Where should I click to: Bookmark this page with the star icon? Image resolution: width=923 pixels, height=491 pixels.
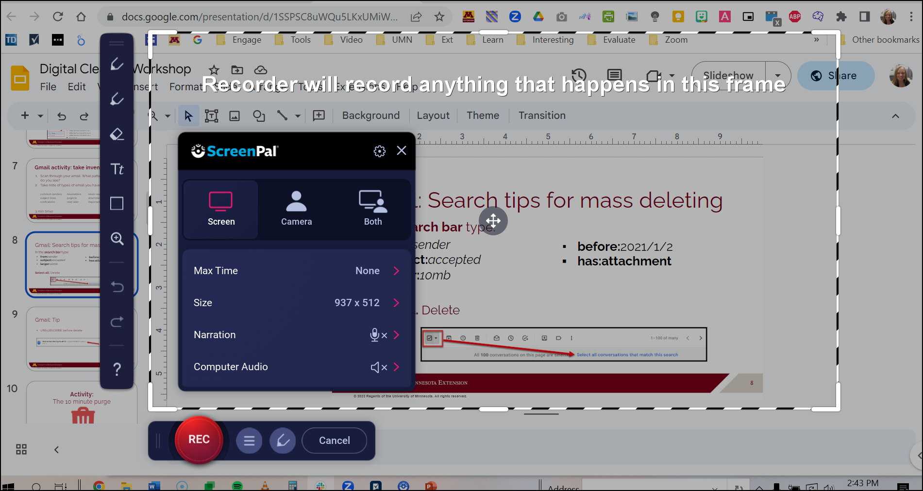pos(439,16)
